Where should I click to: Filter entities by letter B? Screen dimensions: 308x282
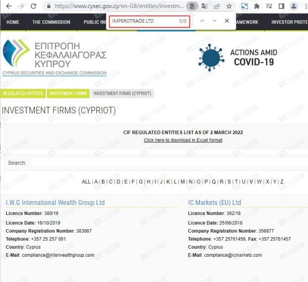(103, 182)
